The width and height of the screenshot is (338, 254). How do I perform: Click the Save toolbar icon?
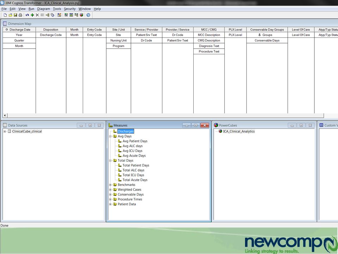pyautogui.click(x=15, y=15)
